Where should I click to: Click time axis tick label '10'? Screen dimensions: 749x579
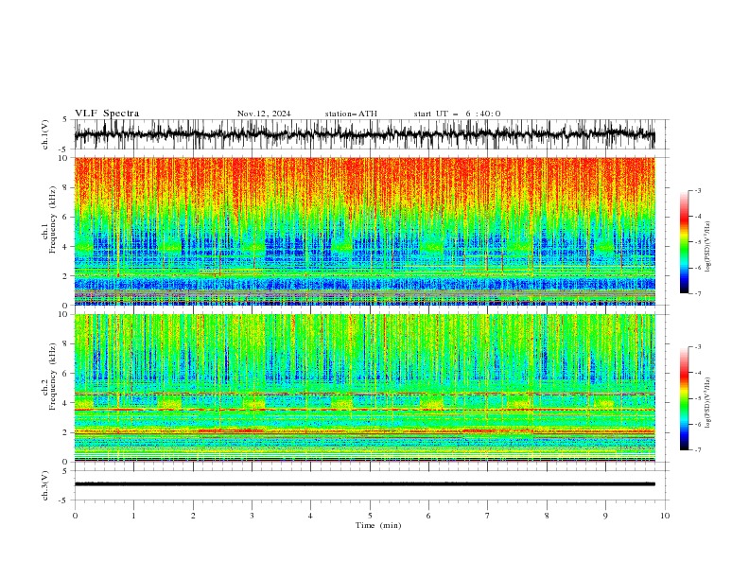click(x=665, y=516)
